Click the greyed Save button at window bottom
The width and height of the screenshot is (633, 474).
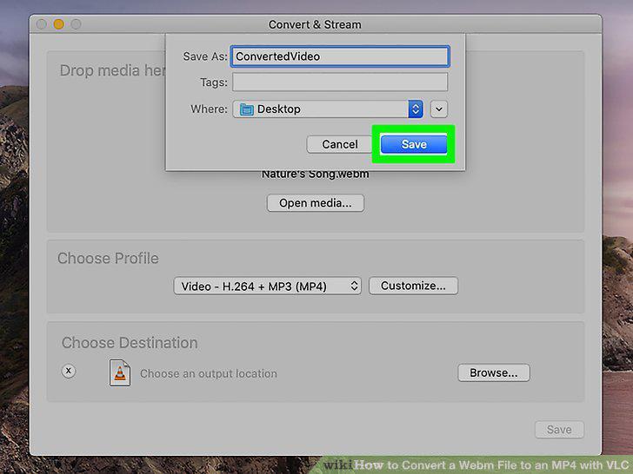click(559, 430)
